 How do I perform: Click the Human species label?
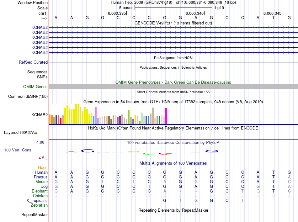pyautogui.click(x=41, y=172)
